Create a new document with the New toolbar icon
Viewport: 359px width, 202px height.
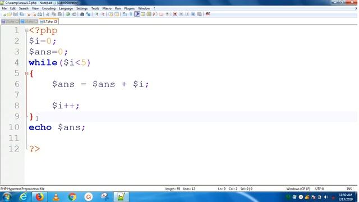pos(4,14)
